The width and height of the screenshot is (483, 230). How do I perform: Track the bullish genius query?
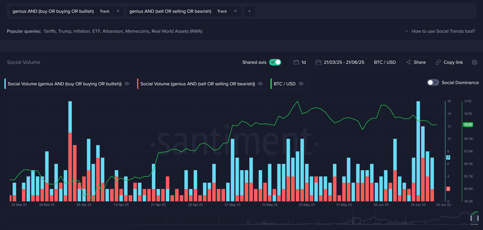(104, 11)
